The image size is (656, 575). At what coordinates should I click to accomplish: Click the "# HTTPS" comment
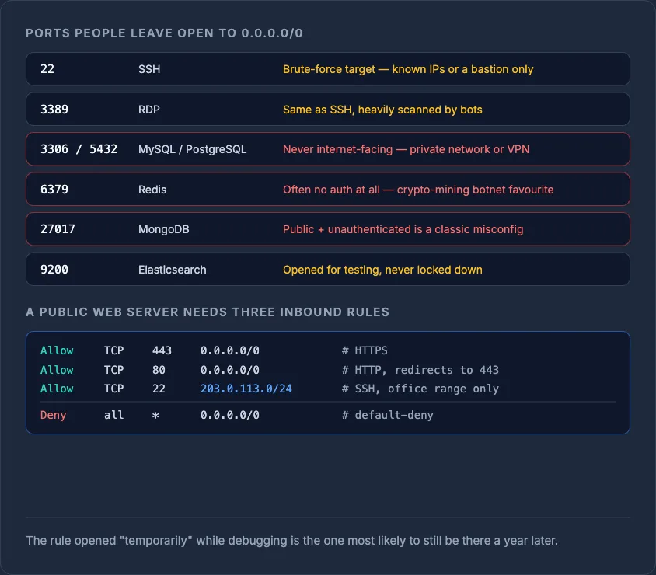(x=365, y=350)
